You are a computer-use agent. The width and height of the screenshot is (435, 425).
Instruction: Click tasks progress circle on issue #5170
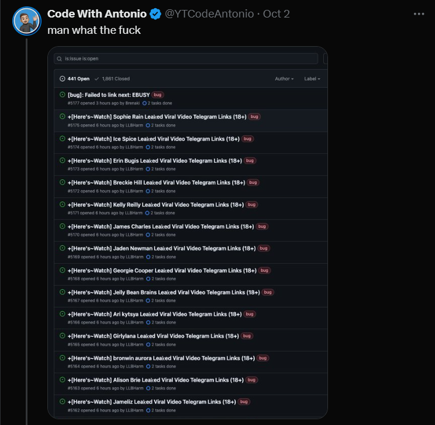click(148, 235)
